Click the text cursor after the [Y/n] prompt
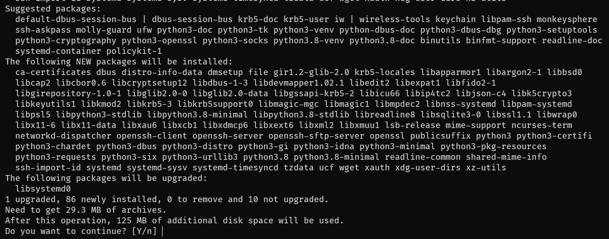The width and height of the screenshot is (609, 239). click(162, 231)
